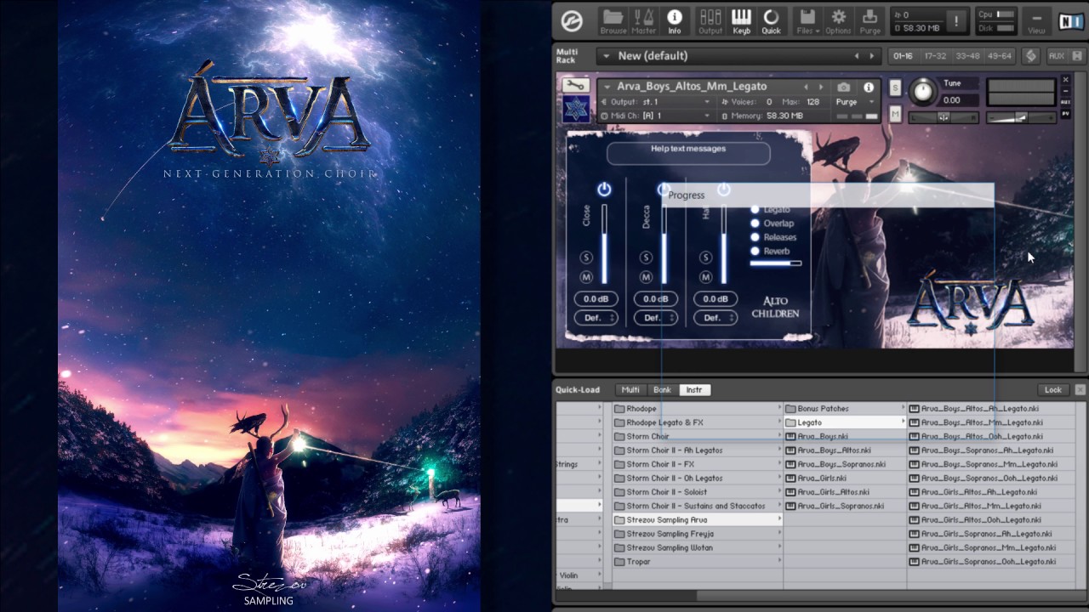Go to previous multi with left arrow
The width and height of the screenshot is (1089, 612).
click(x=857, y=56)
